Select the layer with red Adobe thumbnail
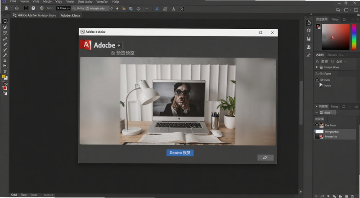 tap(335, 136)
